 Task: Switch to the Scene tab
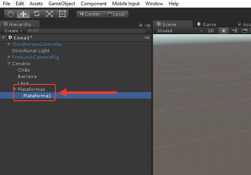(x=173, y=24)
